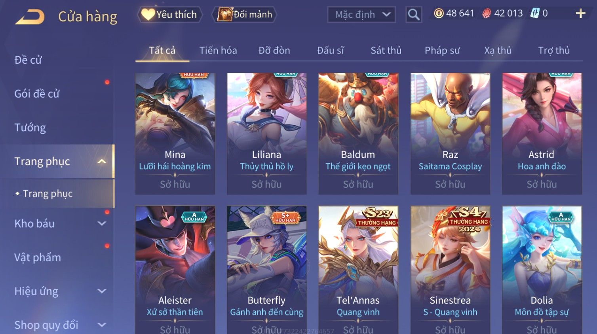This screenshot has width=597, height=334.
Task: Expand the Kho báu sidebar section
Action: point(102,223)
